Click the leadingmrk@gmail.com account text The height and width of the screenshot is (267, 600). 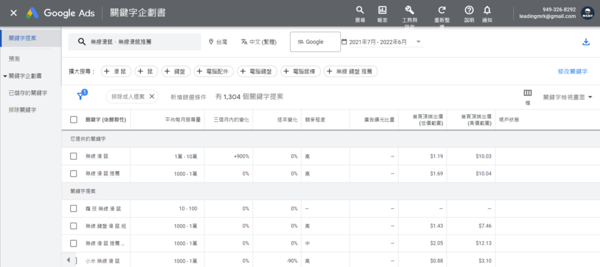[547, 16]
